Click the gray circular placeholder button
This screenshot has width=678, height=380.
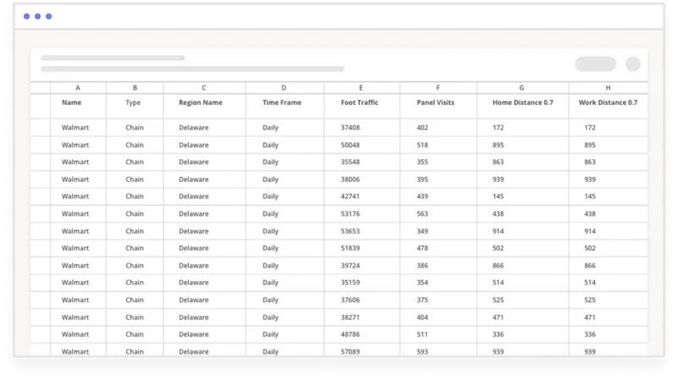click(x=632, y=64)
